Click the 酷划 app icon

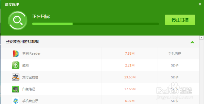16,65
